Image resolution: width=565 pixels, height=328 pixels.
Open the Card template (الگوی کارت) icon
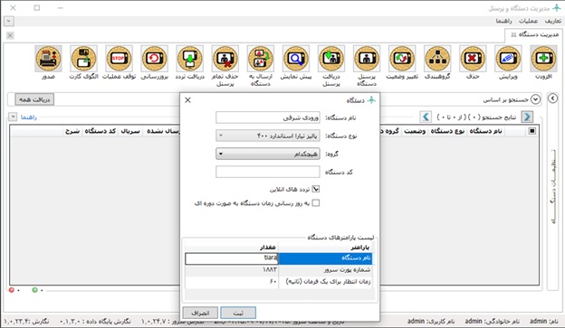(83, 59)
